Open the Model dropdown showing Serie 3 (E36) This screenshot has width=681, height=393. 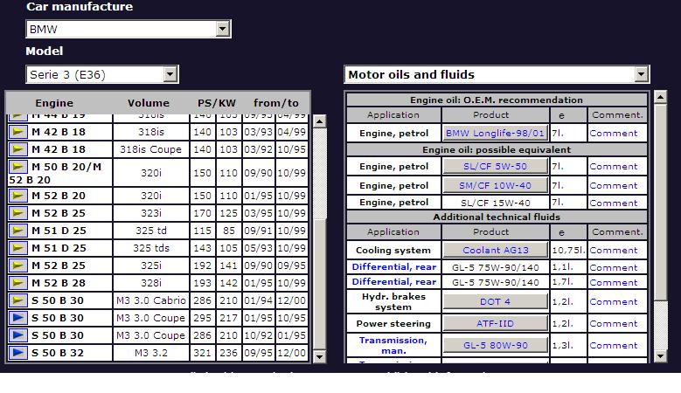[102, 74]
